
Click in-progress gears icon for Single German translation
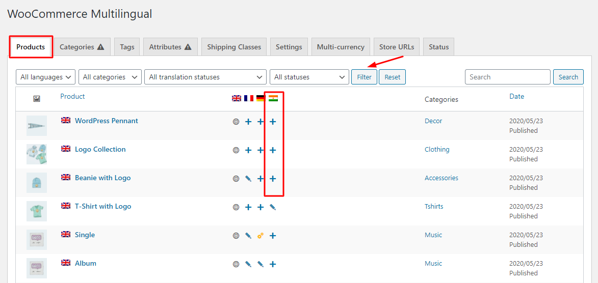click(x=261, y=236)
